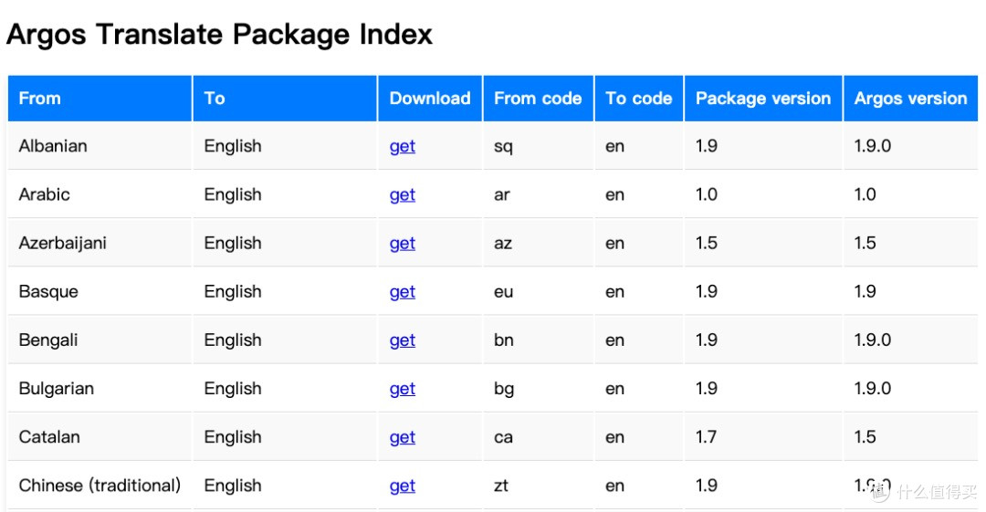Image resolution: width=986 pixels, height=512 pixels.
Task: Click the Argos version header
Action: (910, 99)
